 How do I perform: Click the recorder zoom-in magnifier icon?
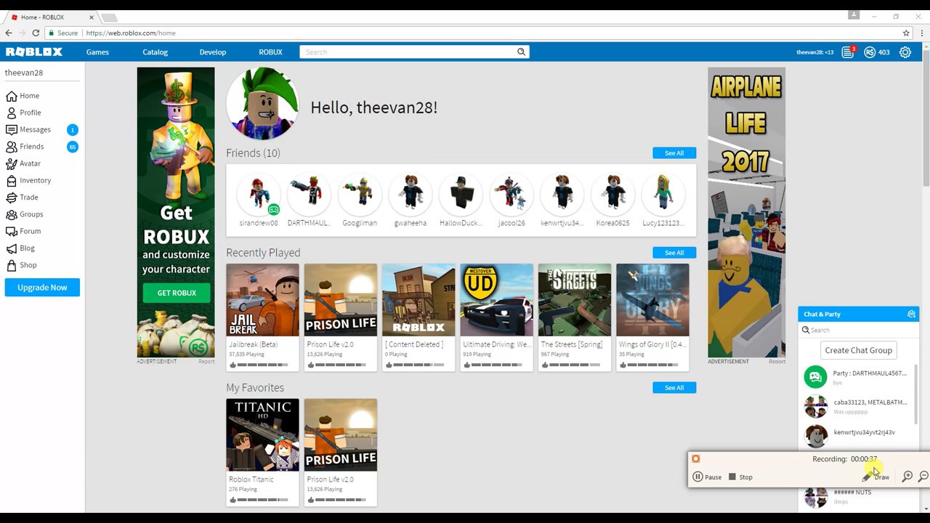(907, 477)
